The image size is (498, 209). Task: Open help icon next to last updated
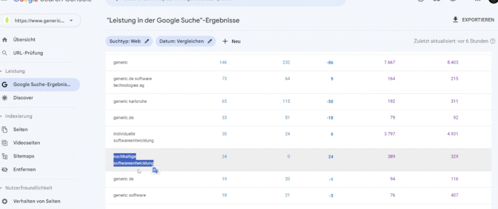pos(493,41)
